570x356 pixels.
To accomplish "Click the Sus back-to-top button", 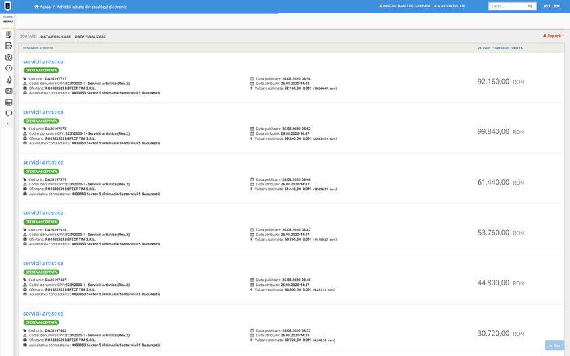I will tap(554, 345).
